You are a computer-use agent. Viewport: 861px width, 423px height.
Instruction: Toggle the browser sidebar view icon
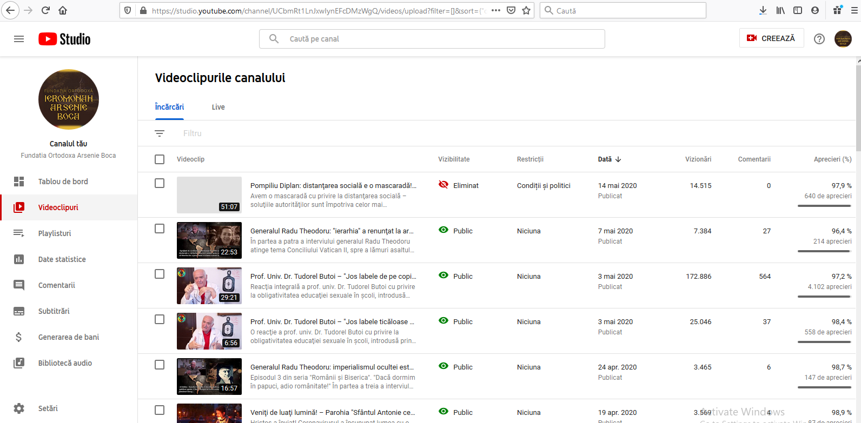(798, 10)
